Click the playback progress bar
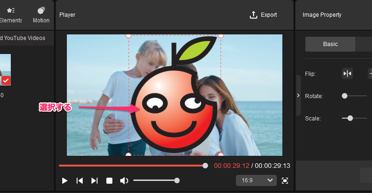 tap(132, 166)
